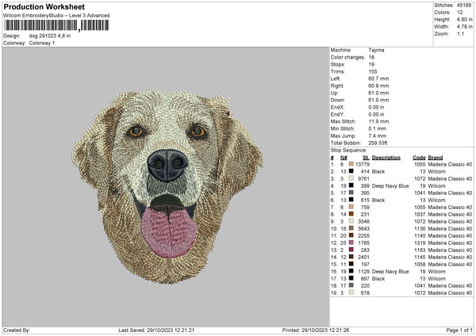This screenshot has height=336, width=476.
Task: Click the color swatch for stop 1
Action: 353,163
